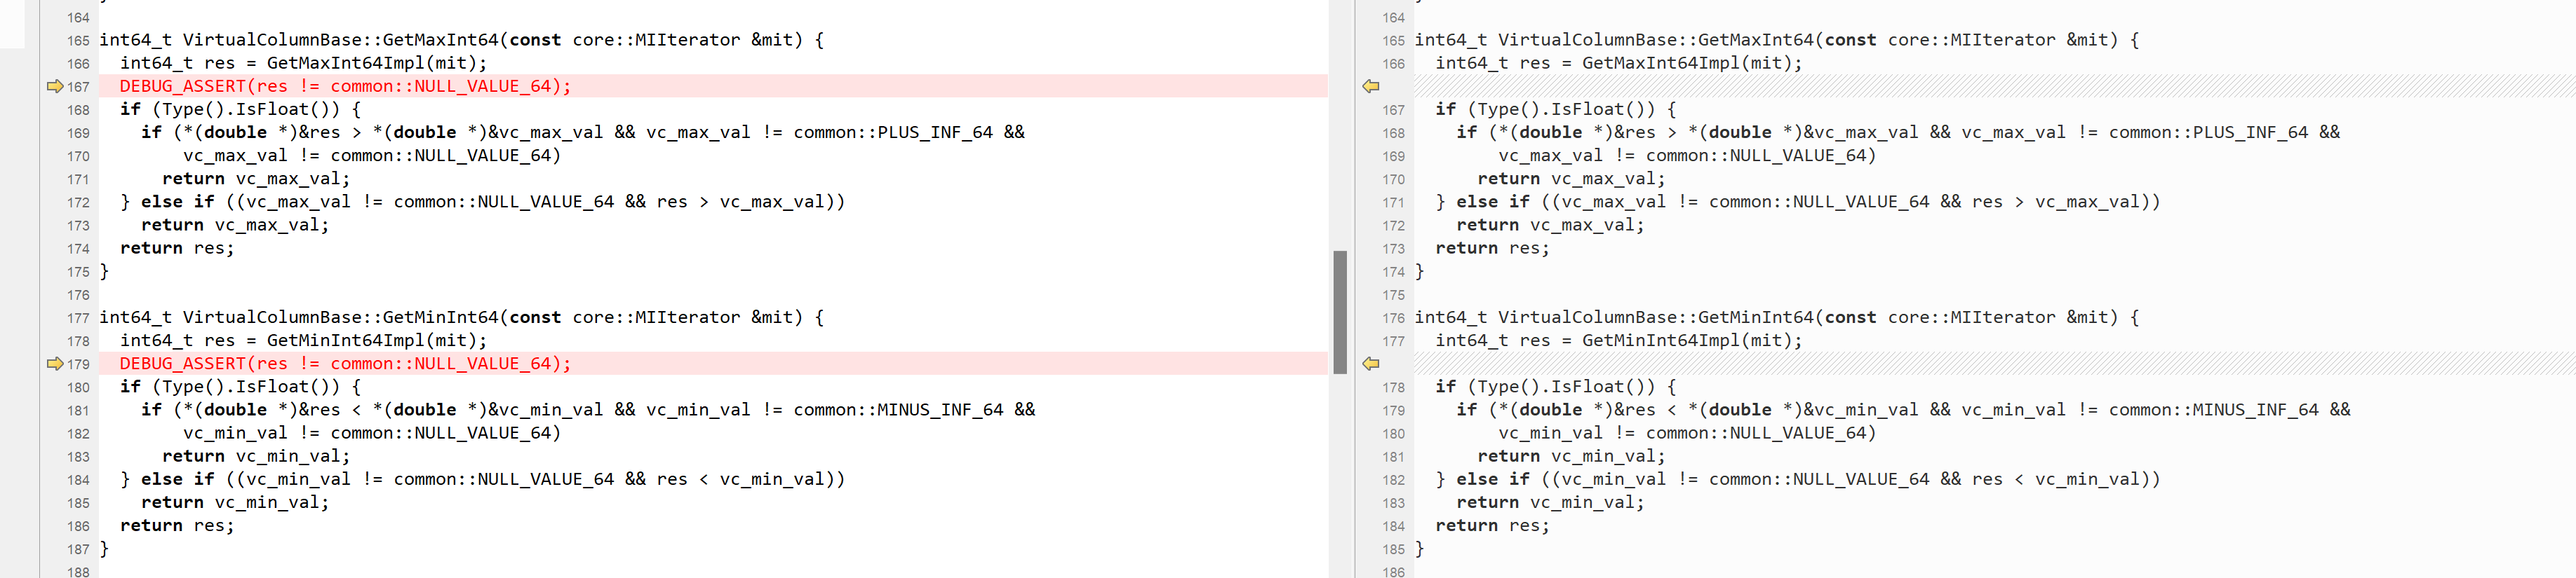The image size is (2576, 578).
Task: Click closing brace on right line 174
Action: pyautogui.click(x=1420, y=272)
